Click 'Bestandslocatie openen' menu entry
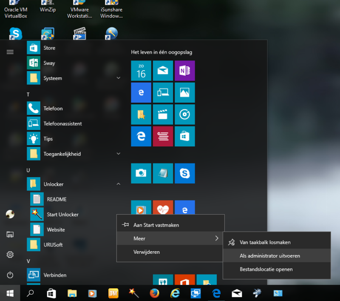Image resolution: width=340 pixels, height=301 pixels. 266,269
